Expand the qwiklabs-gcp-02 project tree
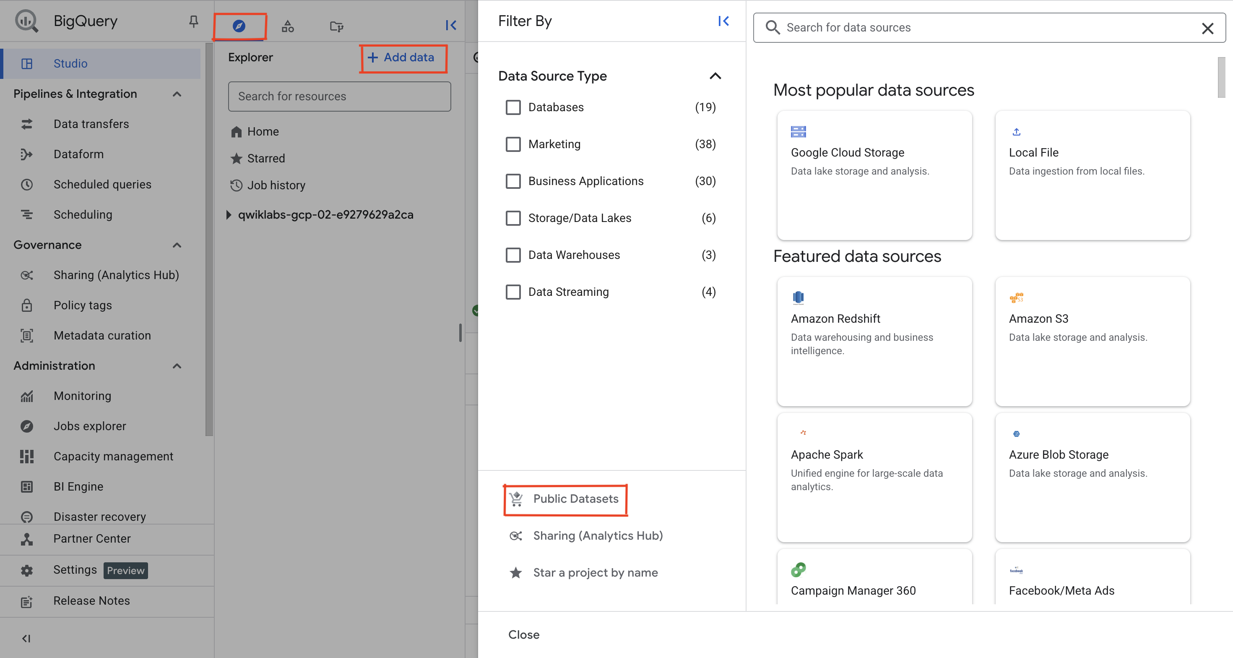Image resolution: width=1233 pixels, height=658 pixels. point(229,214)
